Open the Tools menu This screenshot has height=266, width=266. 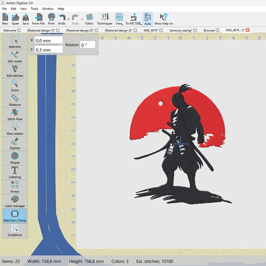tap(34, 8)
